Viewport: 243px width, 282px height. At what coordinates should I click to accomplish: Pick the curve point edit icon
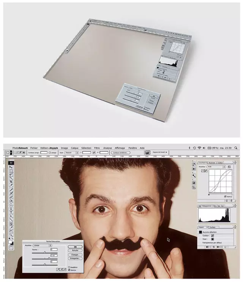(203, 171)
